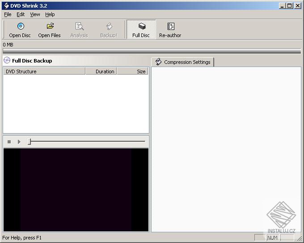
Task: Click the DVD Structure column header
Action: pos(44,71)
